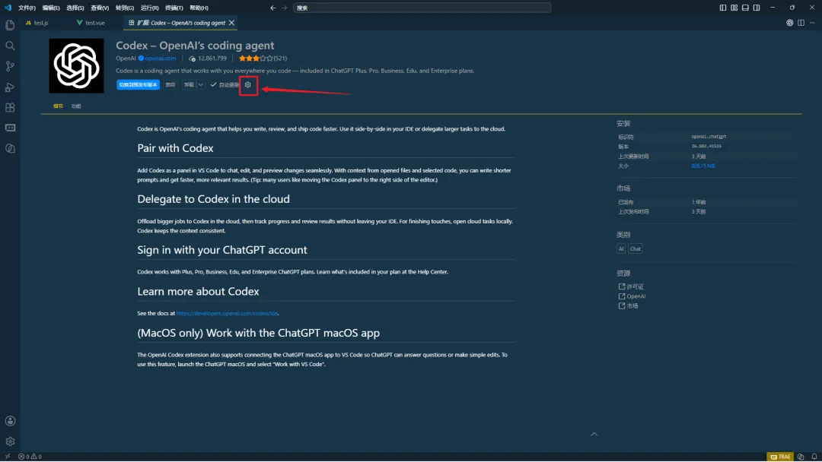Close the Codex extension tab
The width and height of the screenshot is (822, 462).
pos(231,23)
